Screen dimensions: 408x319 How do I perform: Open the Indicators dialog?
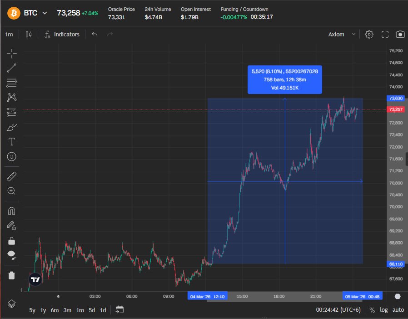click(x=62, y=35)
